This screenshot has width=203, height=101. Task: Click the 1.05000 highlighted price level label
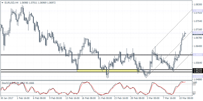pos(197,76)
